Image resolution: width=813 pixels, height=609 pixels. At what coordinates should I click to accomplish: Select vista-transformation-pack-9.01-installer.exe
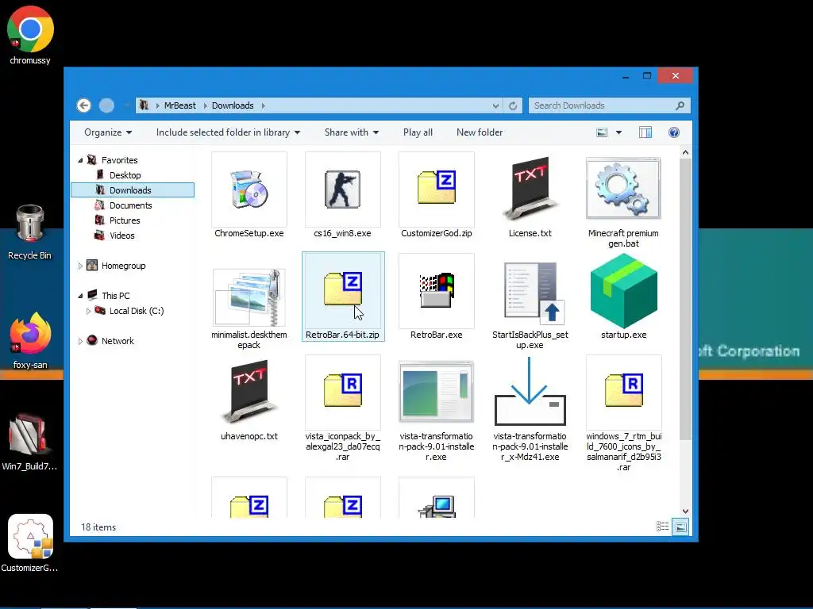(x=436, y=393)
